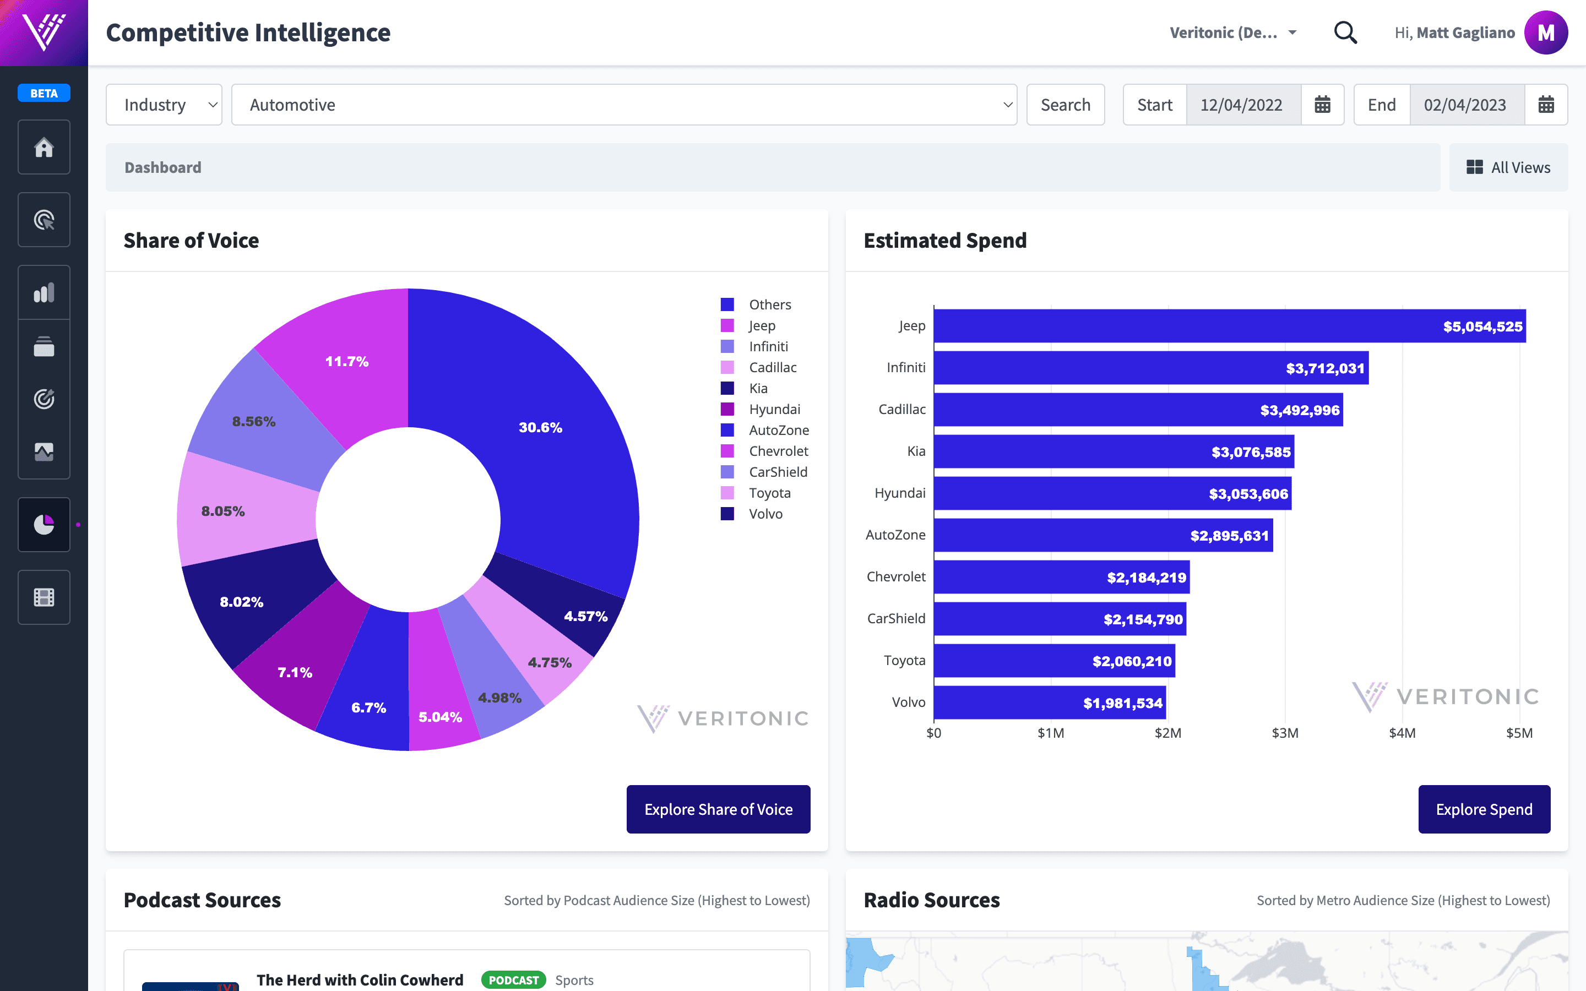Click the AutoZone $2,895,631 spend bar
Screen dimensions: 1586x991
coord(1104,536)
